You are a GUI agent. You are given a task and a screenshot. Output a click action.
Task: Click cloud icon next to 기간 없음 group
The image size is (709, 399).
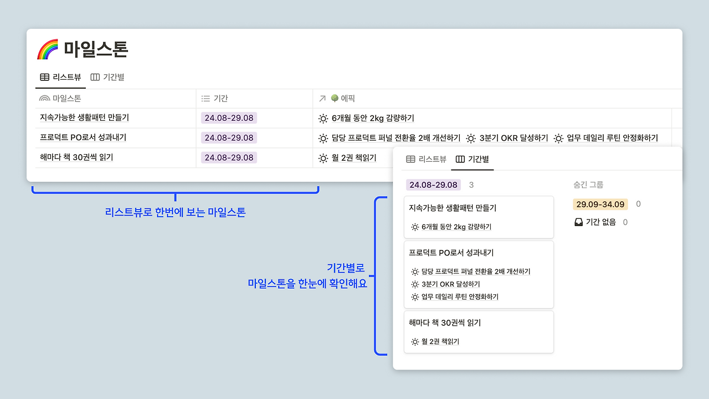click(x=578, y=222)
